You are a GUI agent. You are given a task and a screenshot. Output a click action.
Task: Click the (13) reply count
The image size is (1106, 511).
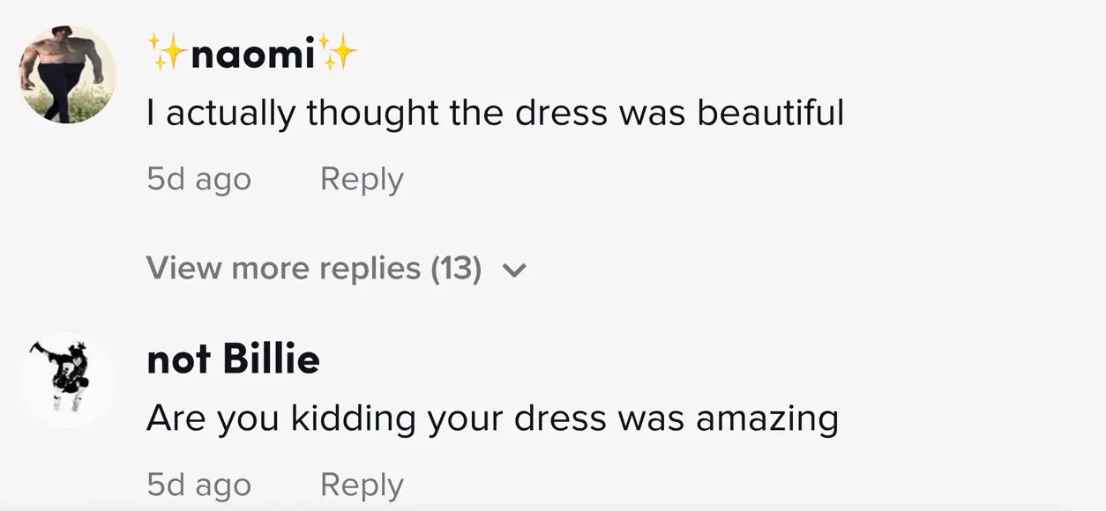pos(455,269)
